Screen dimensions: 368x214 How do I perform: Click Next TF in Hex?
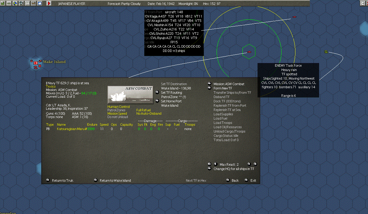tap(196, 180)
